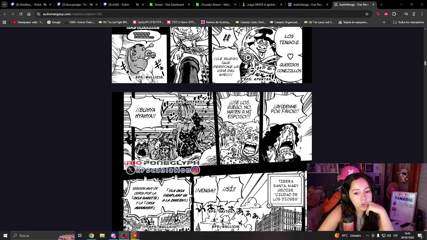
Task: Switch to the Juega GRATIS al ajedrez tab
Action: pyautogui.click(x=262, y=5)
